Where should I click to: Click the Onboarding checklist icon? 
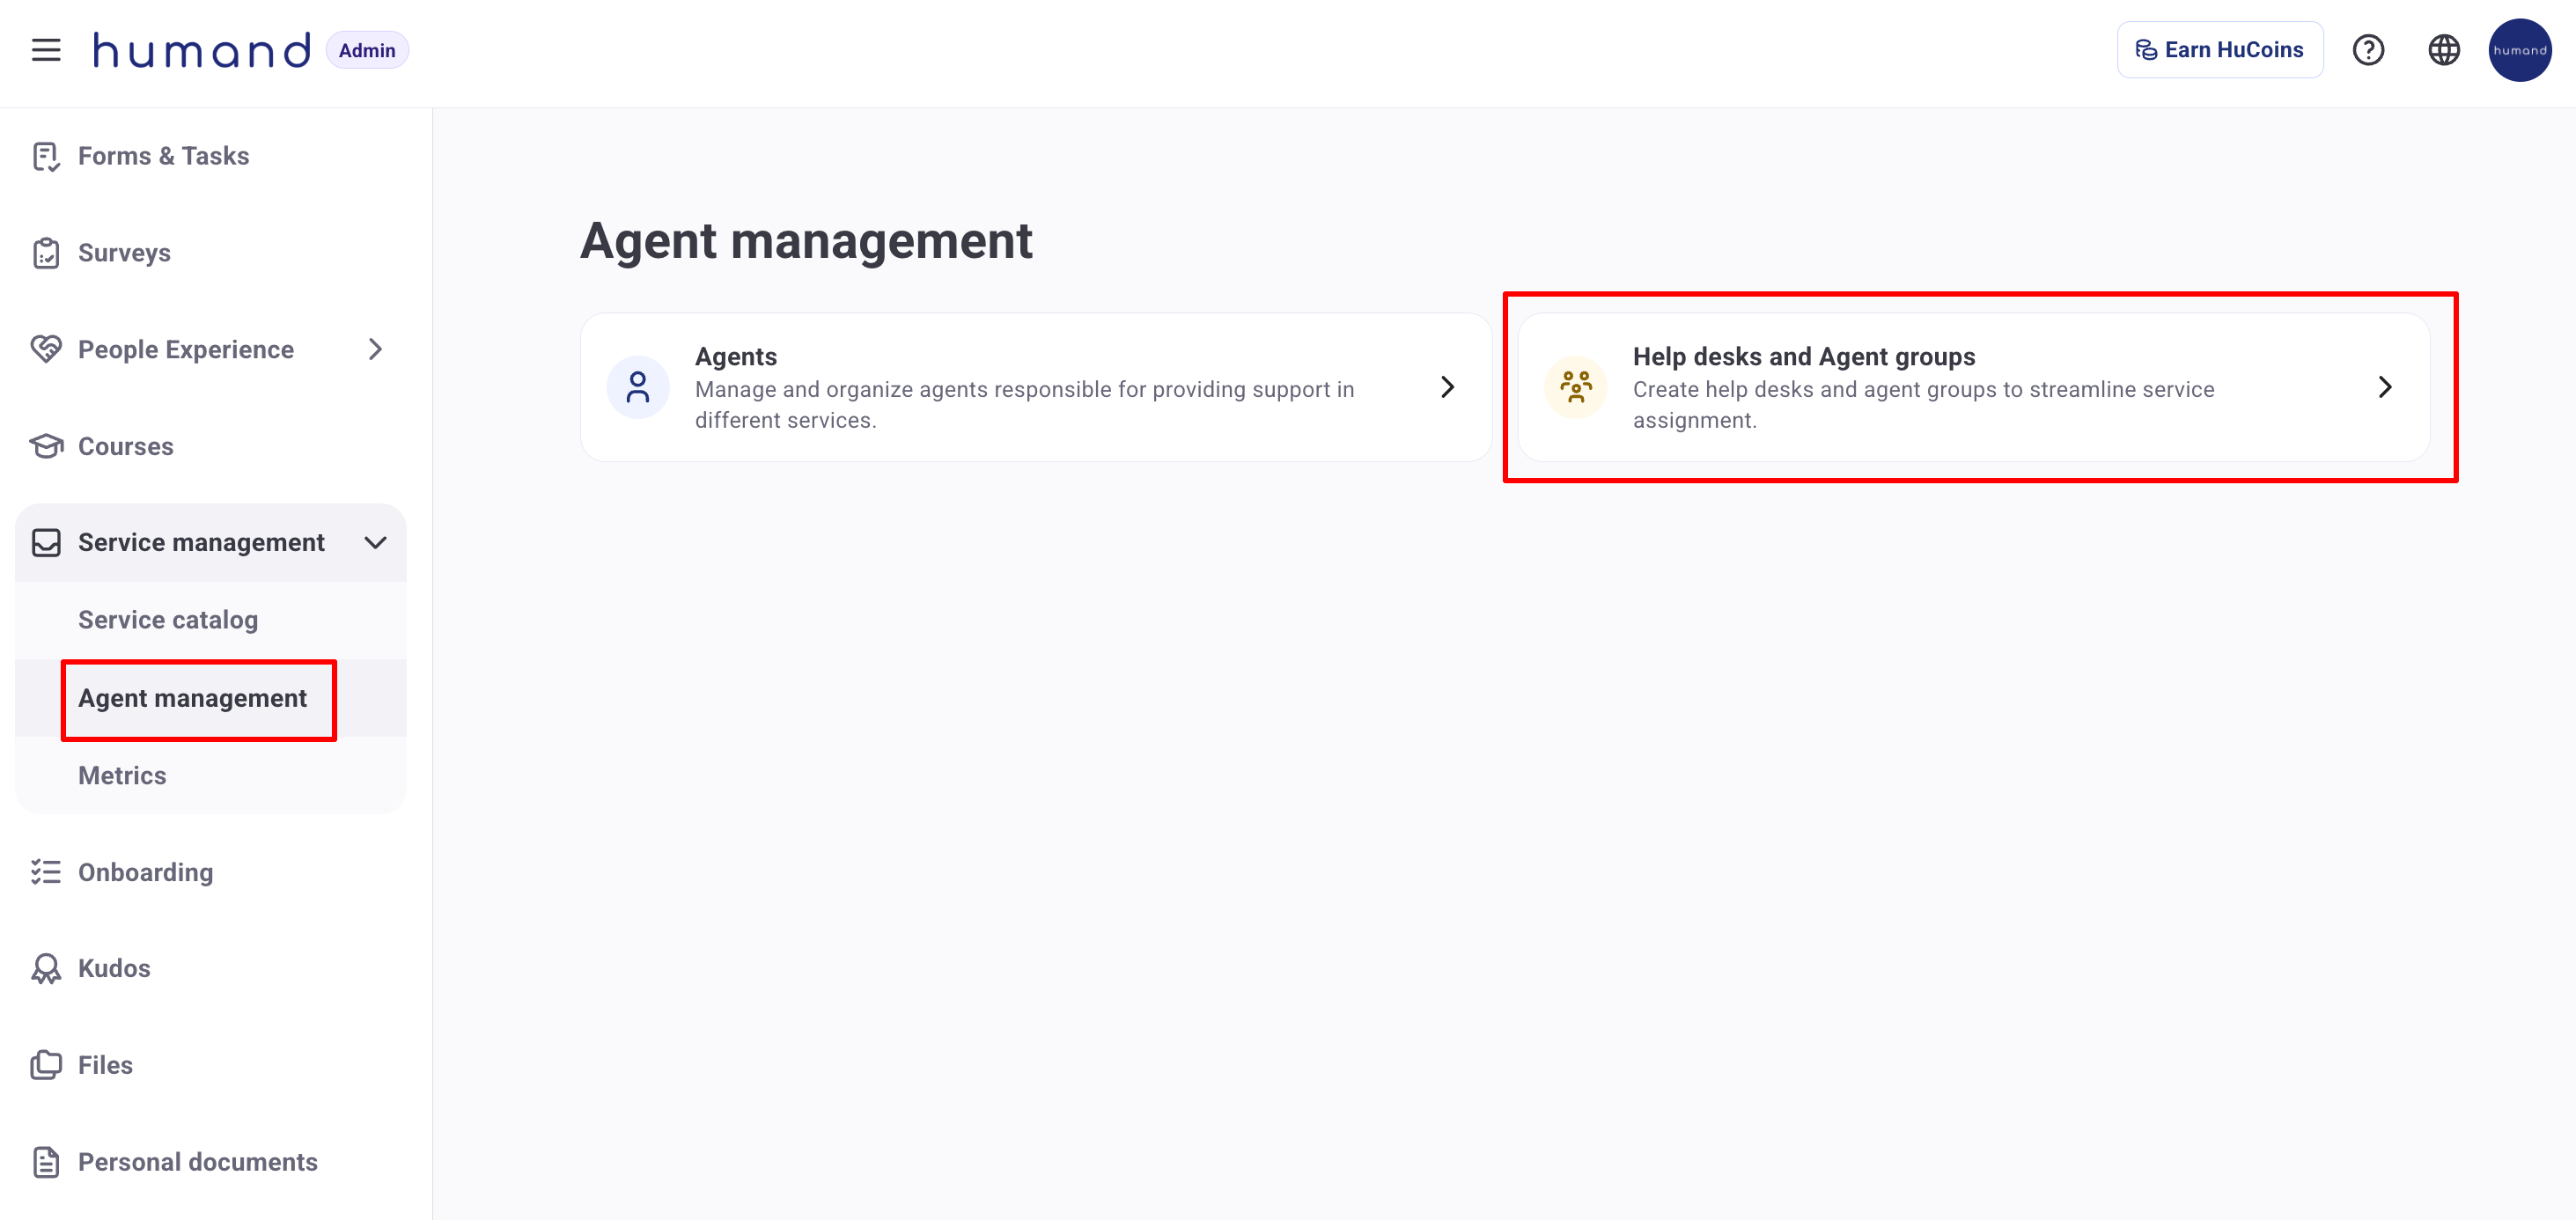[46, 872]
